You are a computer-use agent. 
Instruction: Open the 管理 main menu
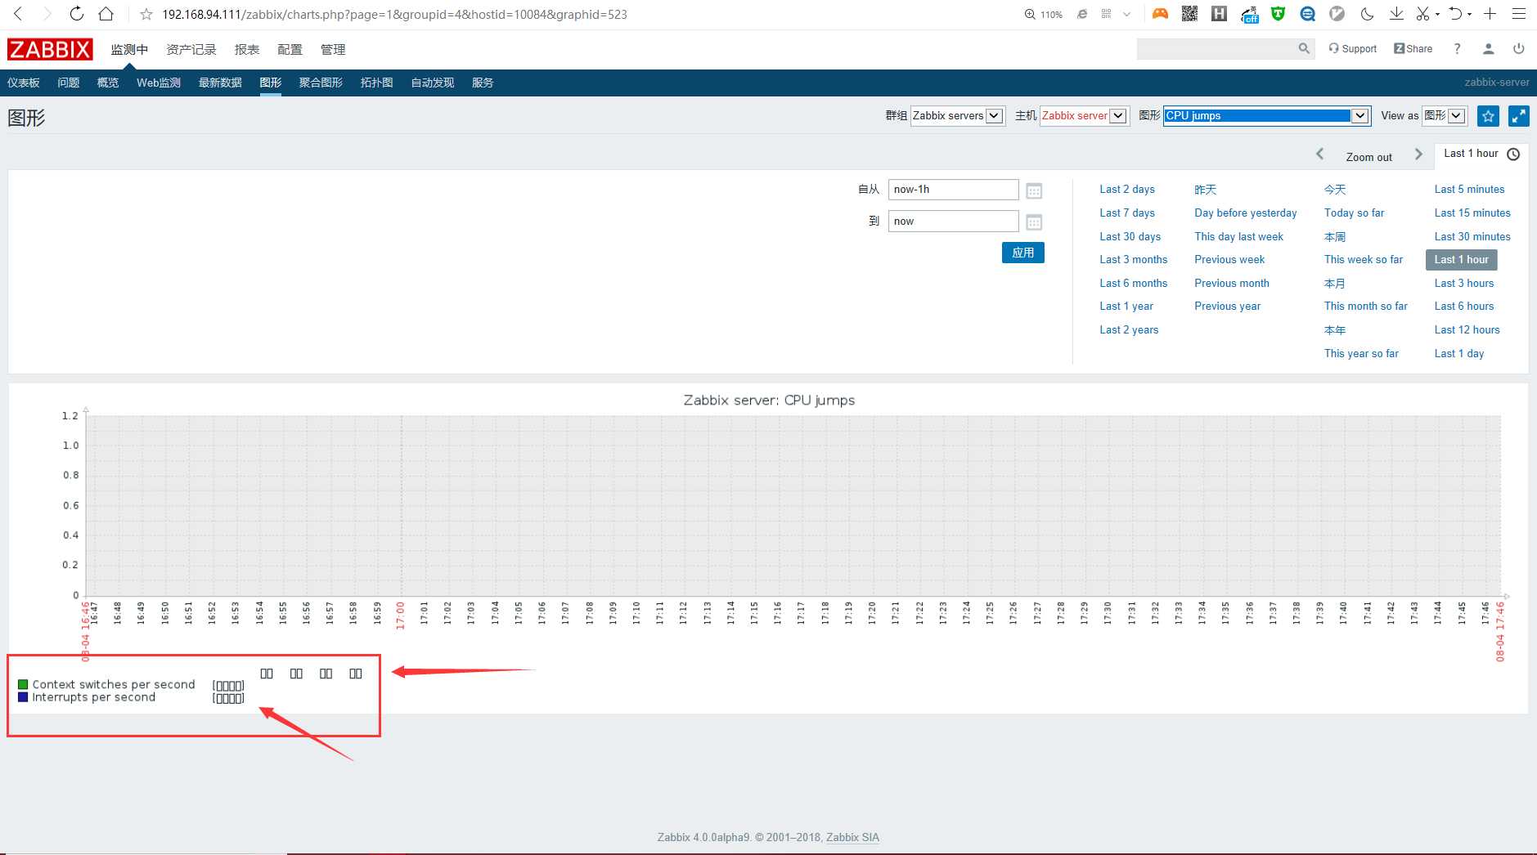click(333, 49)
